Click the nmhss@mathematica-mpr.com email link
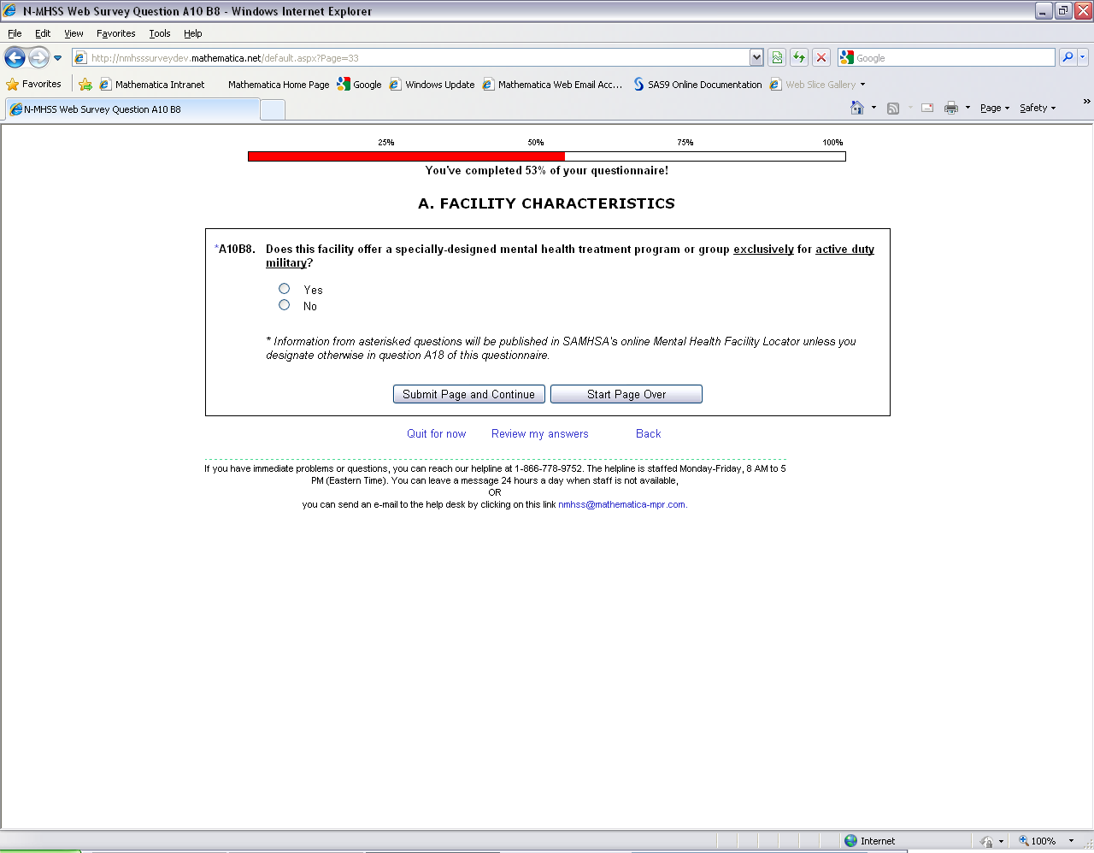1094x853 pixels. [x=622, y=504]
